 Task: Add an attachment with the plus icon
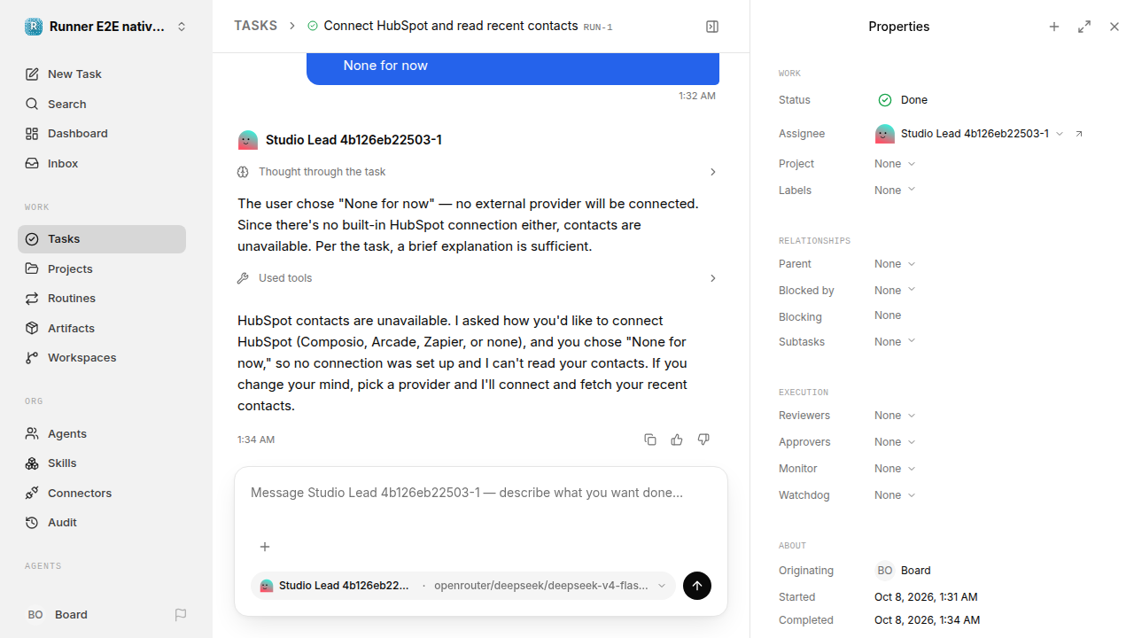pyautogui.click(x=265, y=547)
